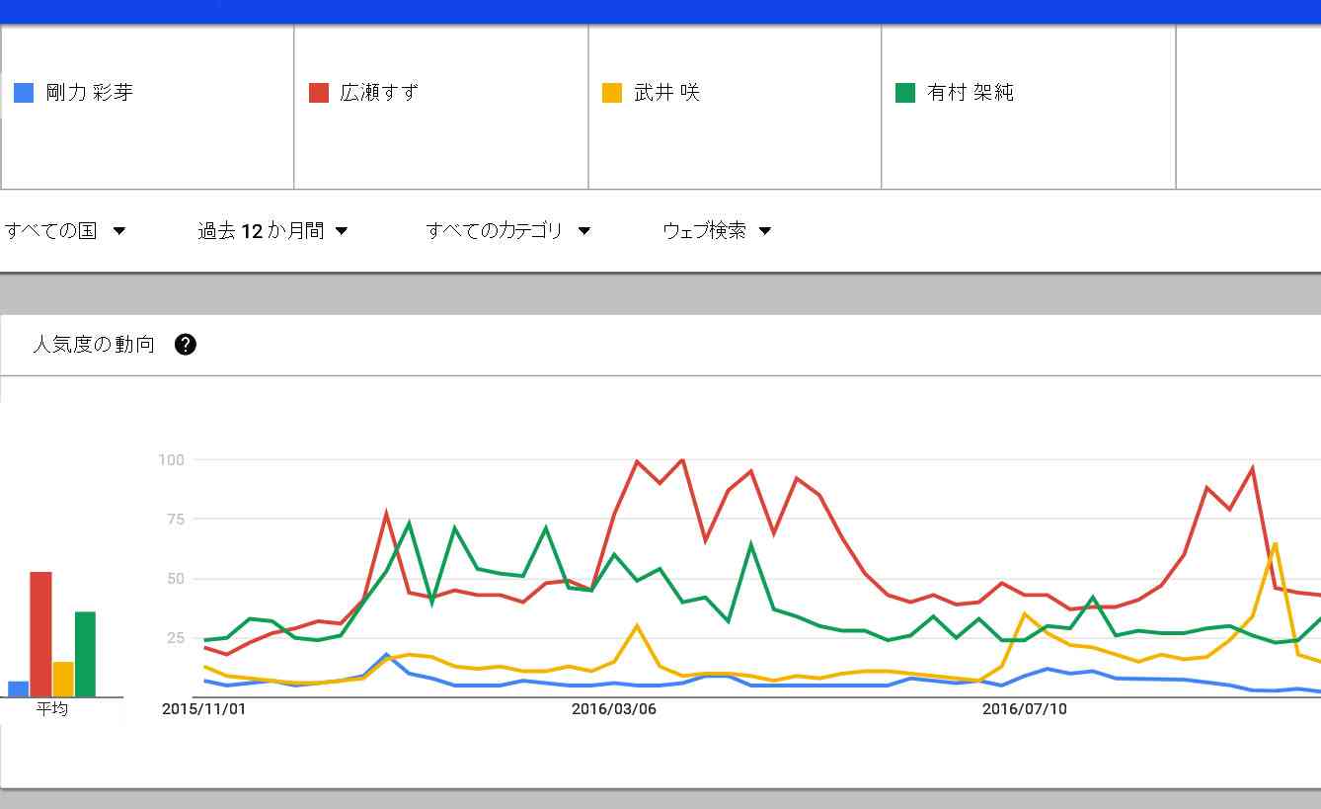Viewport: 1321px width, 809px height.
Task: Select the 広瀬すず search term box
Action: coord(441,107)
